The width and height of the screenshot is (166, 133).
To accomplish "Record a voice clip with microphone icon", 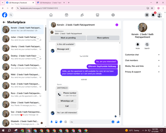I will (51, 122).
